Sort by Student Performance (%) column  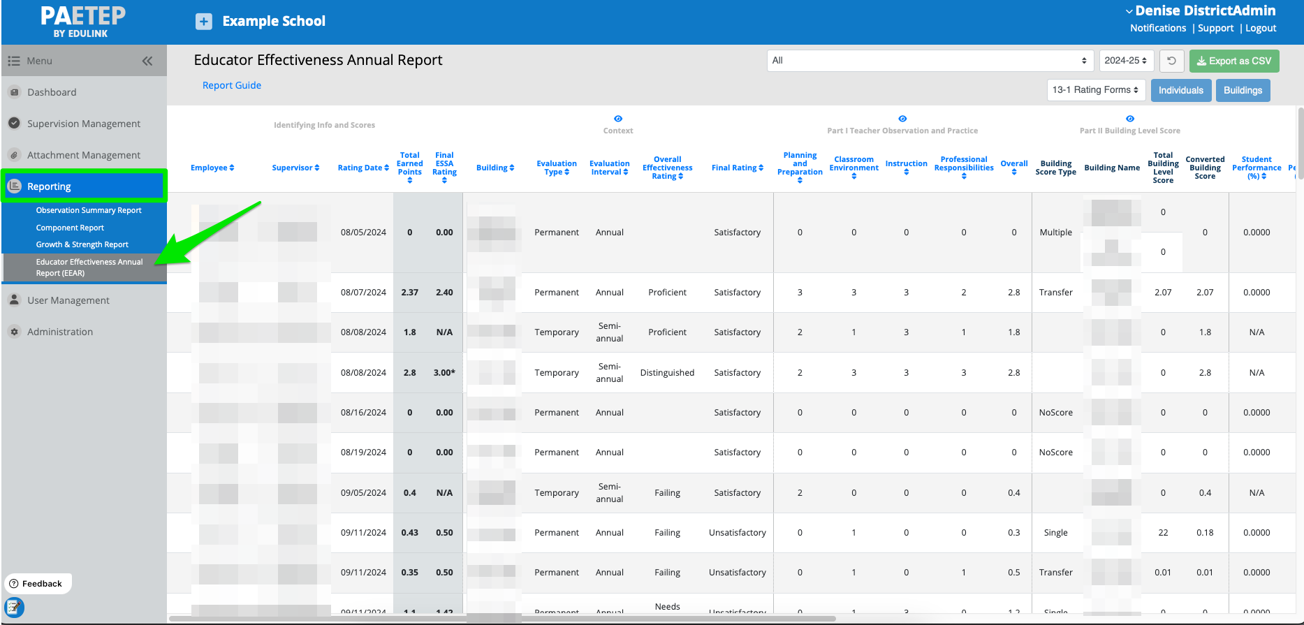click(x=1257, y=168)
